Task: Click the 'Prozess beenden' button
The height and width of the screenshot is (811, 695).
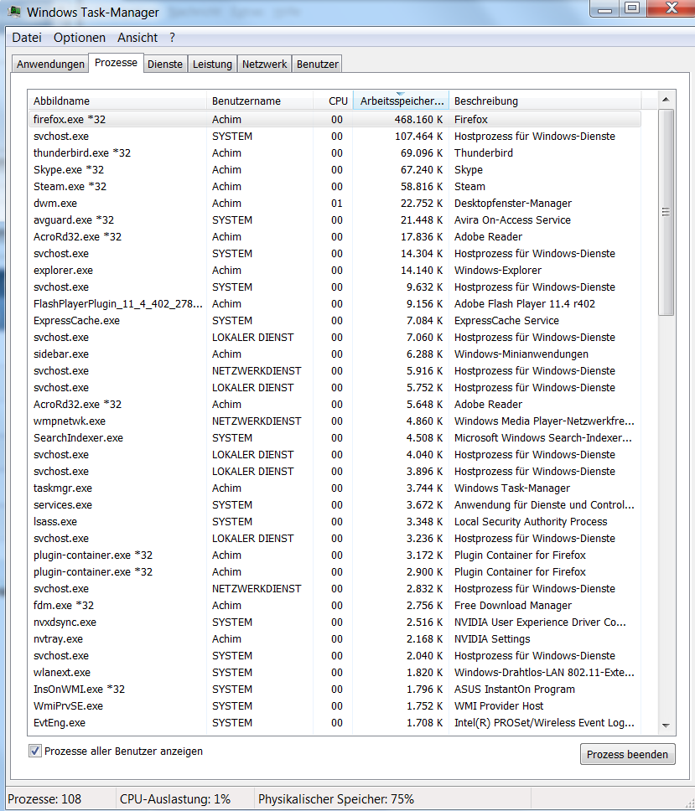Action: click(x=627, y=754)
